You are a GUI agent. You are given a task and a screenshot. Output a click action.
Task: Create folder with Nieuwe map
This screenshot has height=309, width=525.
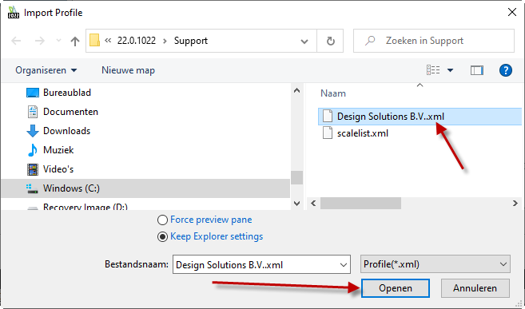(128, 70)
